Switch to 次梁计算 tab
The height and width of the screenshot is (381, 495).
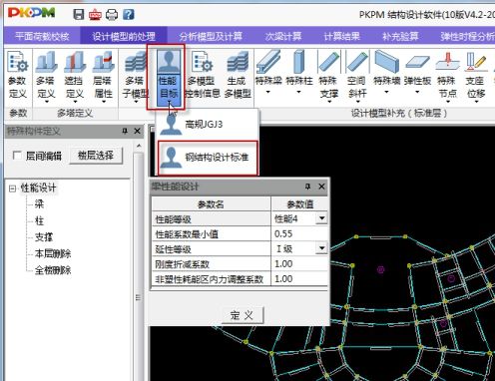tap(283, 36)
